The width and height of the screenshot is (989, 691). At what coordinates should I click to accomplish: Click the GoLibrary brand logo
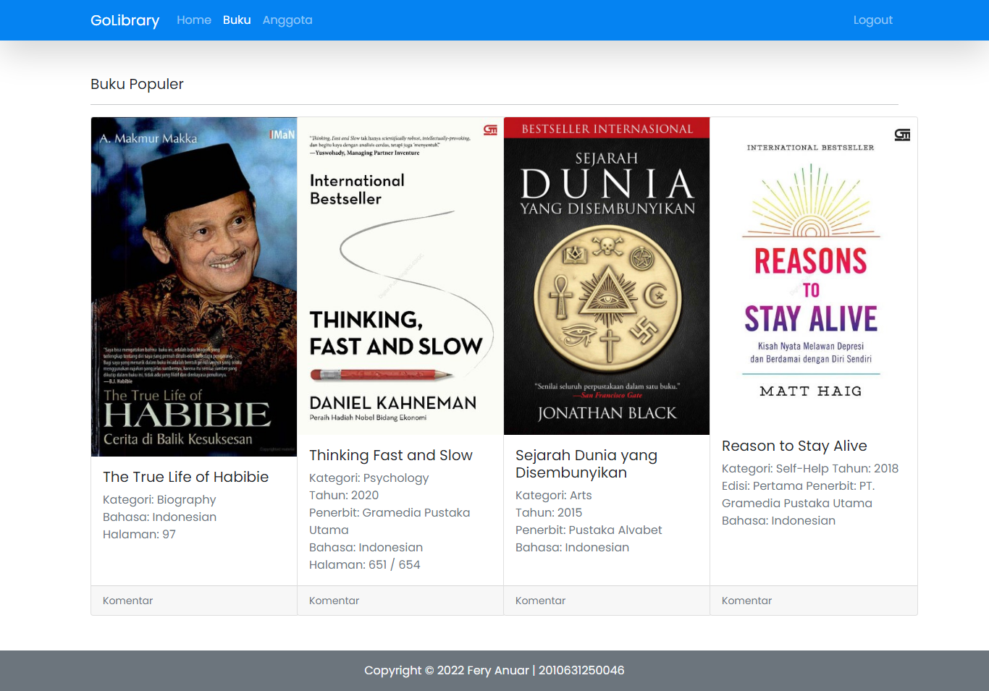point(125,20)
